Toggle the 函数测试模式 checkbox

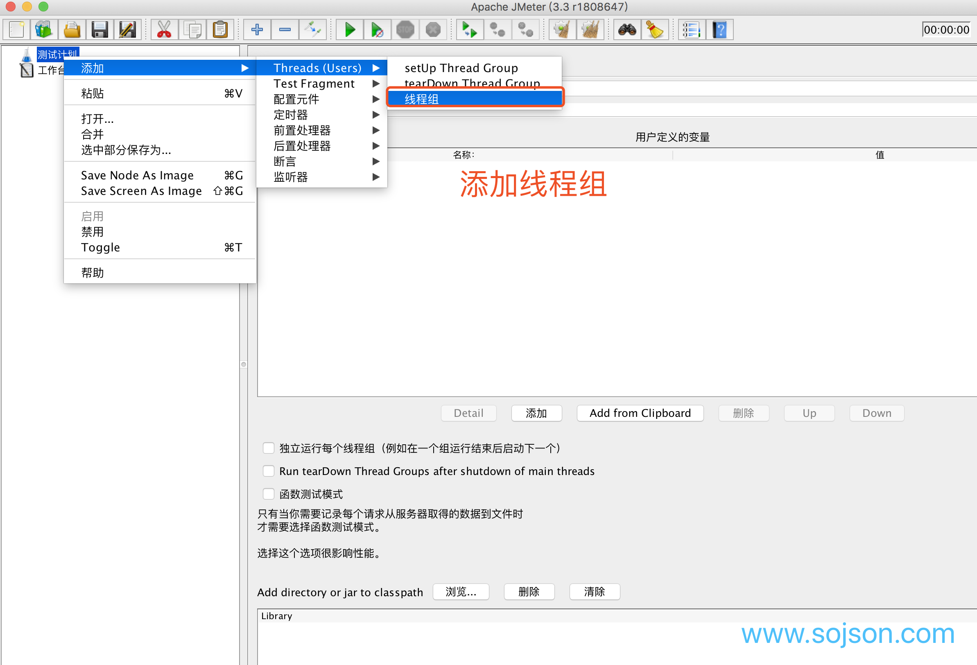click(x=268, y=493)
